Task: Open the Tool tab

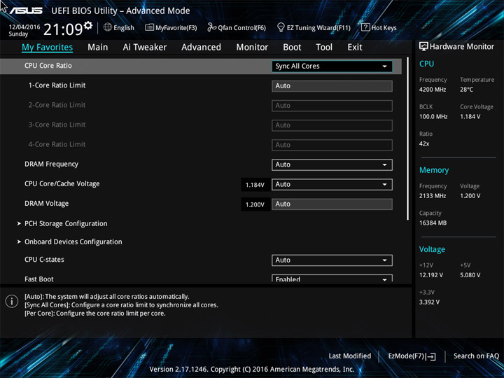Action: pyautogui.click(x=324, y=48)
